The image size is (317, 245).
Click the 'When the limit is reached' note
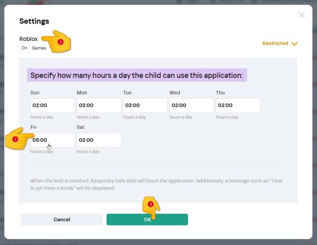[156, 184]
